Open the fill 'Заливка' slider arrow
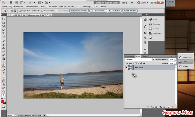The image size is (195, 117). tap(175, 63)
